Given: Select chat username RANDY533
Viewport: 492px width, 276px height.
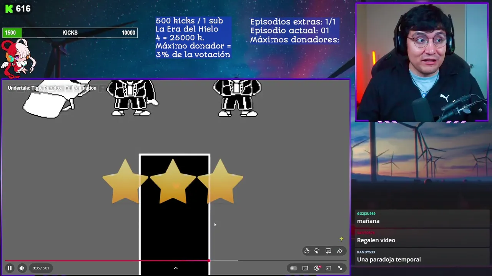Looking at the screenshot, I should [x=366, y=252].
